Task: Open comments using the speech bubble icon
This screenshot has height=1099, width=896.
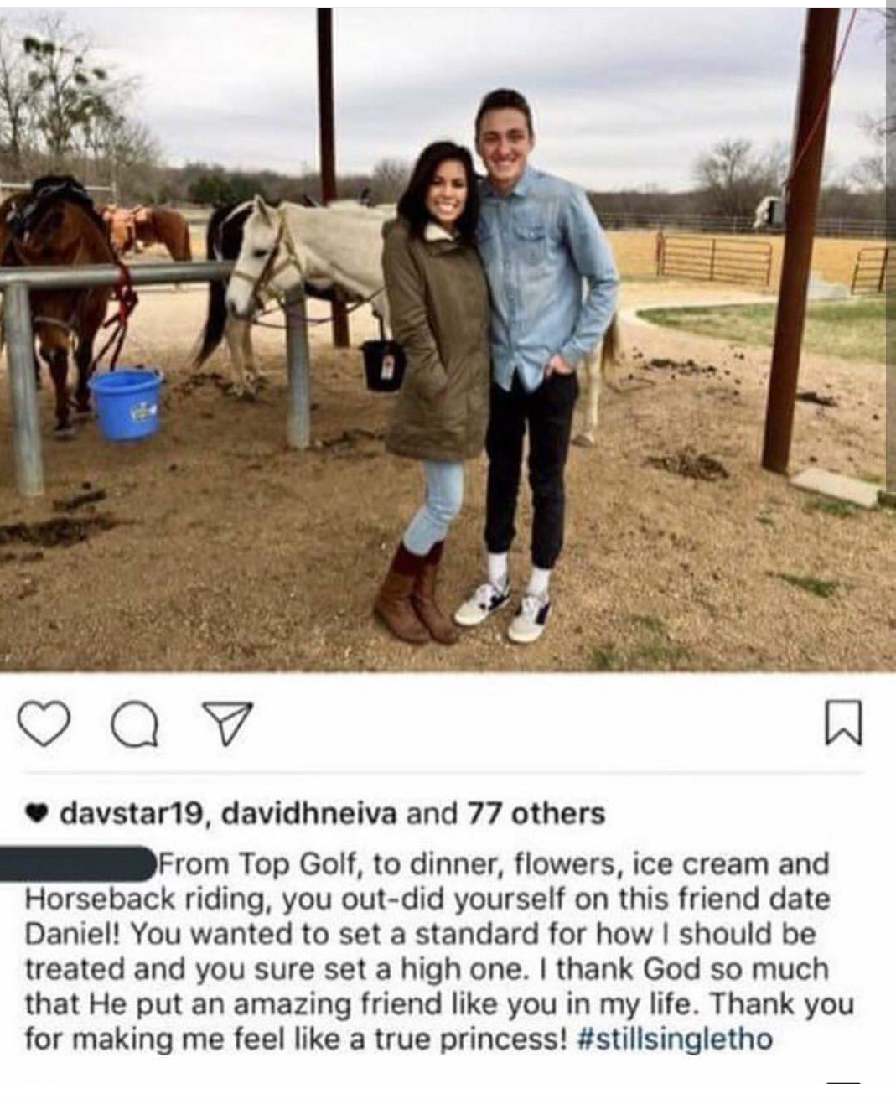Action: tap(137, 725)
